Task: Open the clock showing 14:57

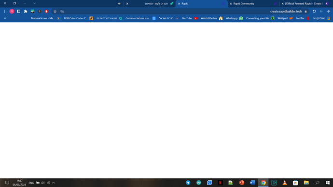Action: pos(19,183)
